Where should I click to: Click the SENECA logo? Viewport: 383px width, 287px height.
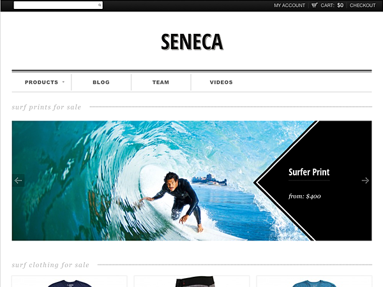click(x=192, y=42)
